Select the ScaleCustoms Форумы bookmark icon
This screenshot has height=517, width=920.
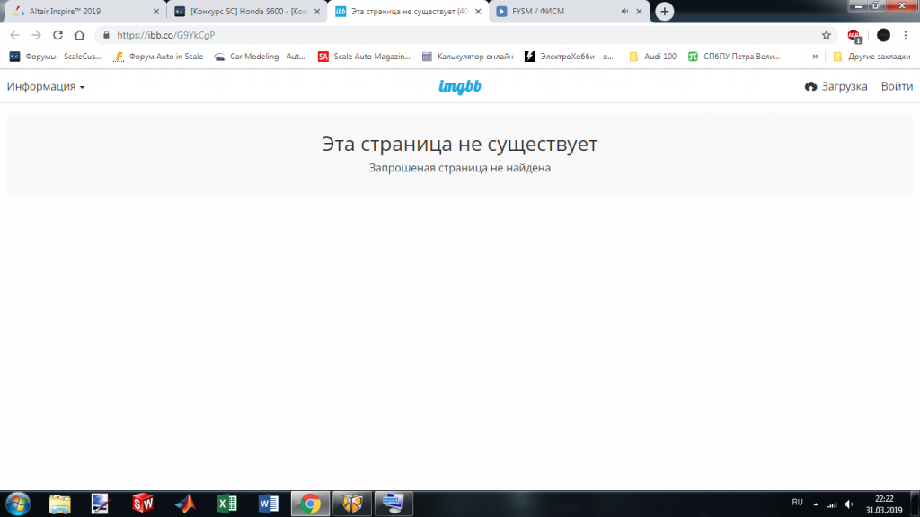(13, 56)
